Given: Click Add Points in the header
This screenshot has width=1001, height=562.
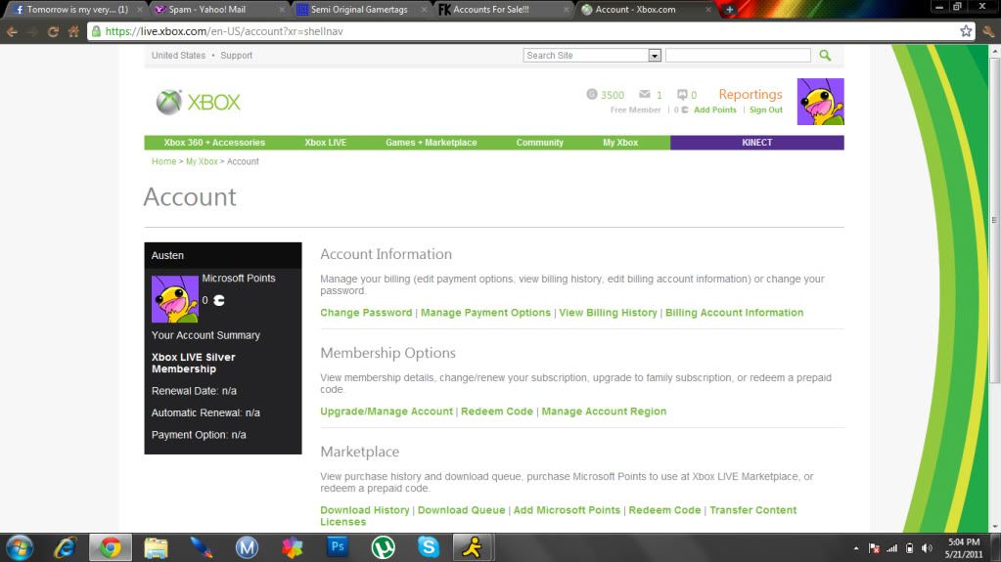Looking at the screenshot, I should coord(715,109).
